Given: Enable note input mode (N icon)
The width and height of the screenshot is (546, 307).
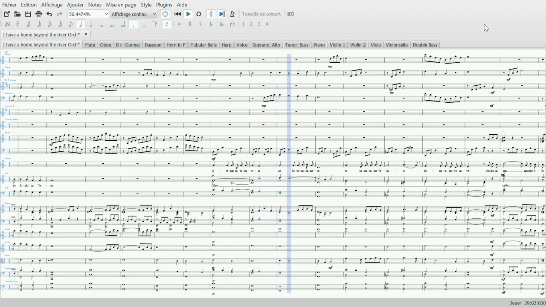Looking at the screenshot, I should pos(7,24).
